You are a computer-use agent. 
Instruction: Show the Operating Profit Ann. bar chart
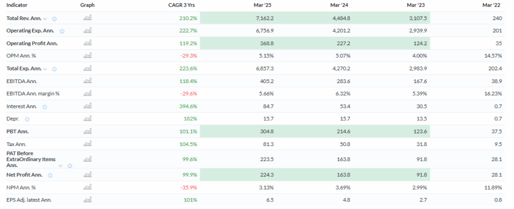(87, 43)
